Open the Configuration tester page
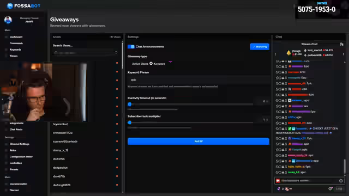Screen dimensions: 349x196 pos(21,157)
